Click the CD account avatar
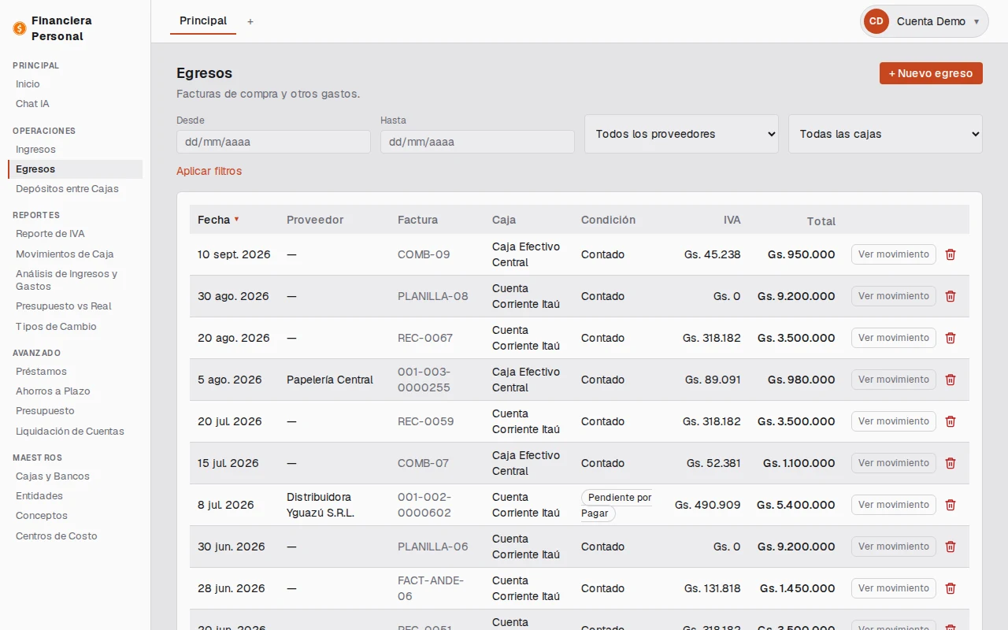 876,21
